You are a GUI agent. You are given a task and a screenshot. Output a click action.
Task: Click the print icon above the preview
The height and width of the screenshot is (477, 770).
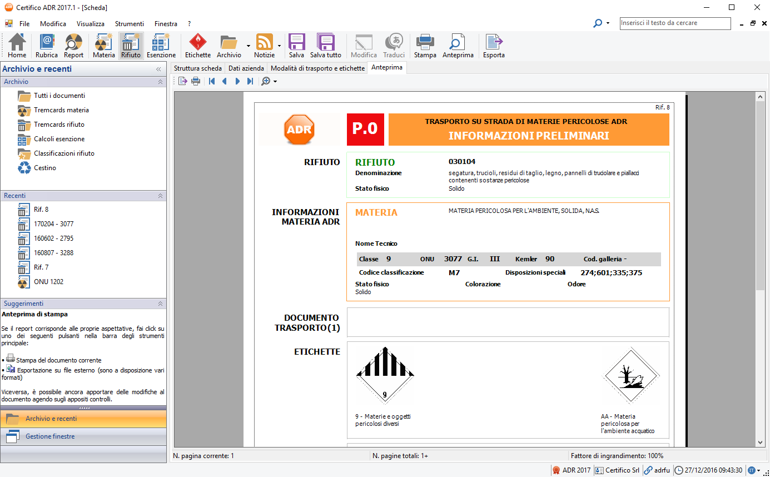click(195, 81)
